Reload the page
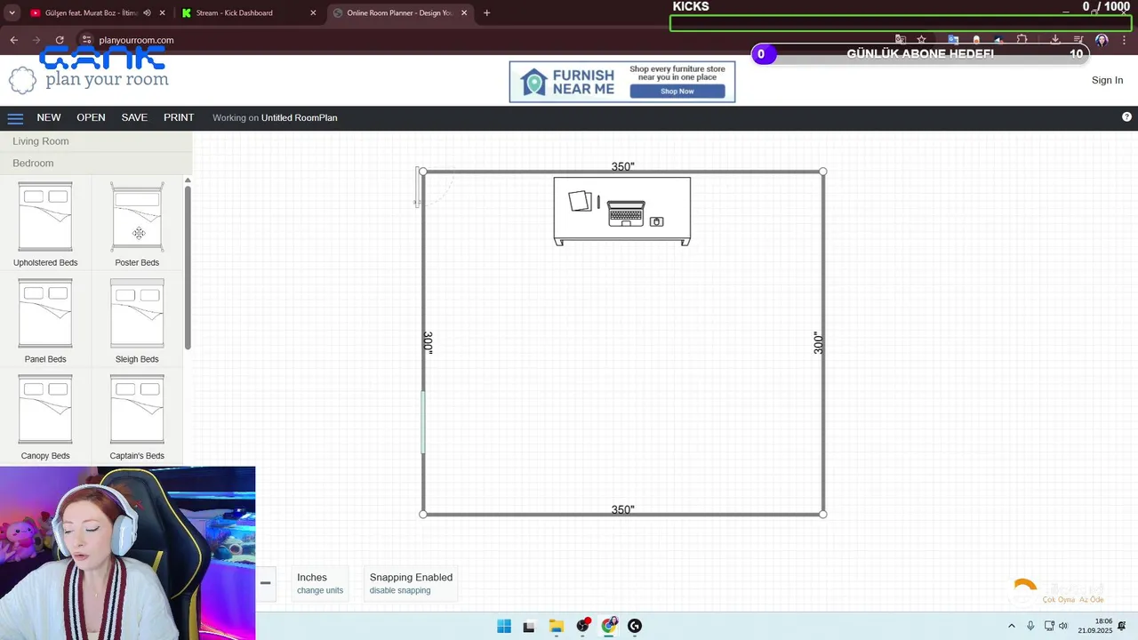 click(60, 40)
